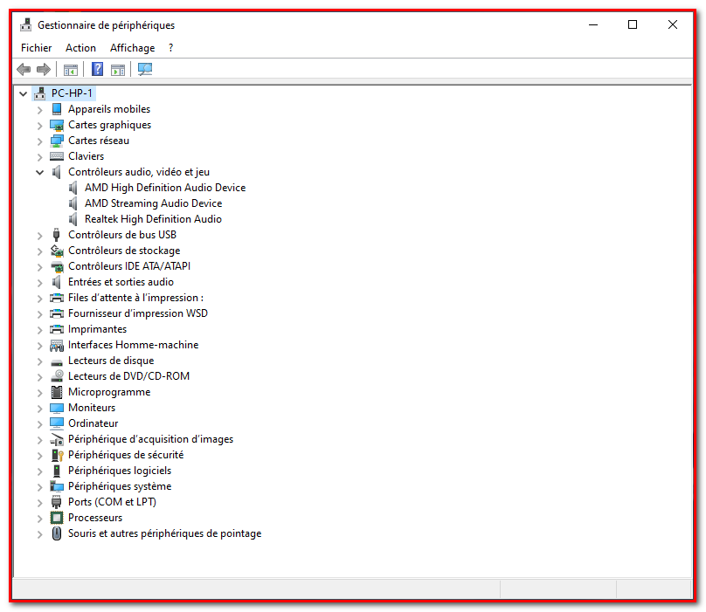Select the Claviers label
706x612 pixels.
[x=86, y=156]
